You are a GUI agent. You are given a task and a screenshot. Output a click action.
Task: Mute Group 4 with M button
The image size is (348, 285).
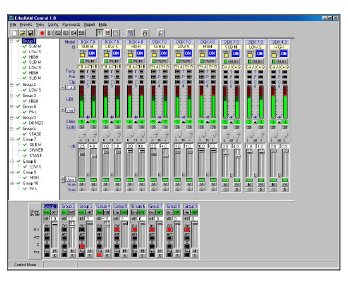coord(107,251)
